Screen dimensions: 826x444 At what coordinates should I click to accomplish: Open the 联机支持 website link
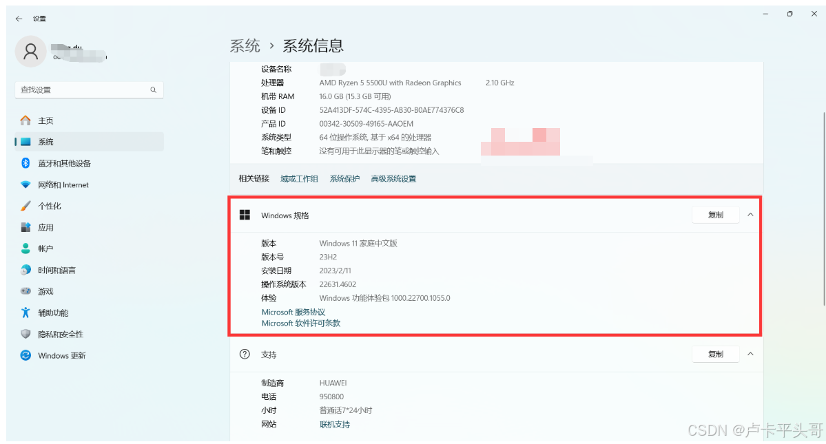pos(335,424)
